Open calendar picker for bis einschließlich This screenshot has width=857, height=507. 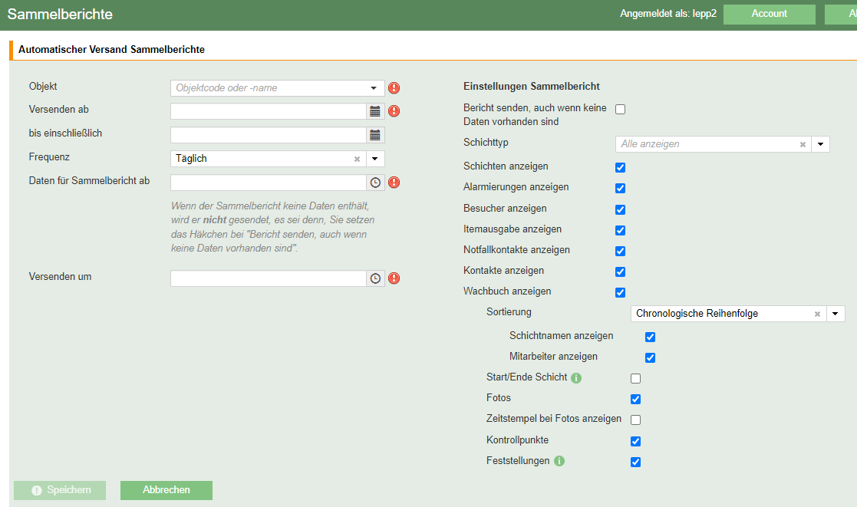coord(375,135)
